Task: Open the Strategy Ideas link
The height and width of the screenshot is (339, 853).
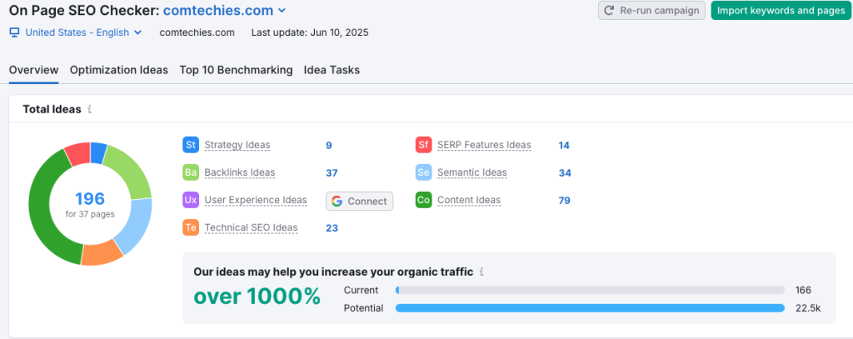Action: pos(237,145)
